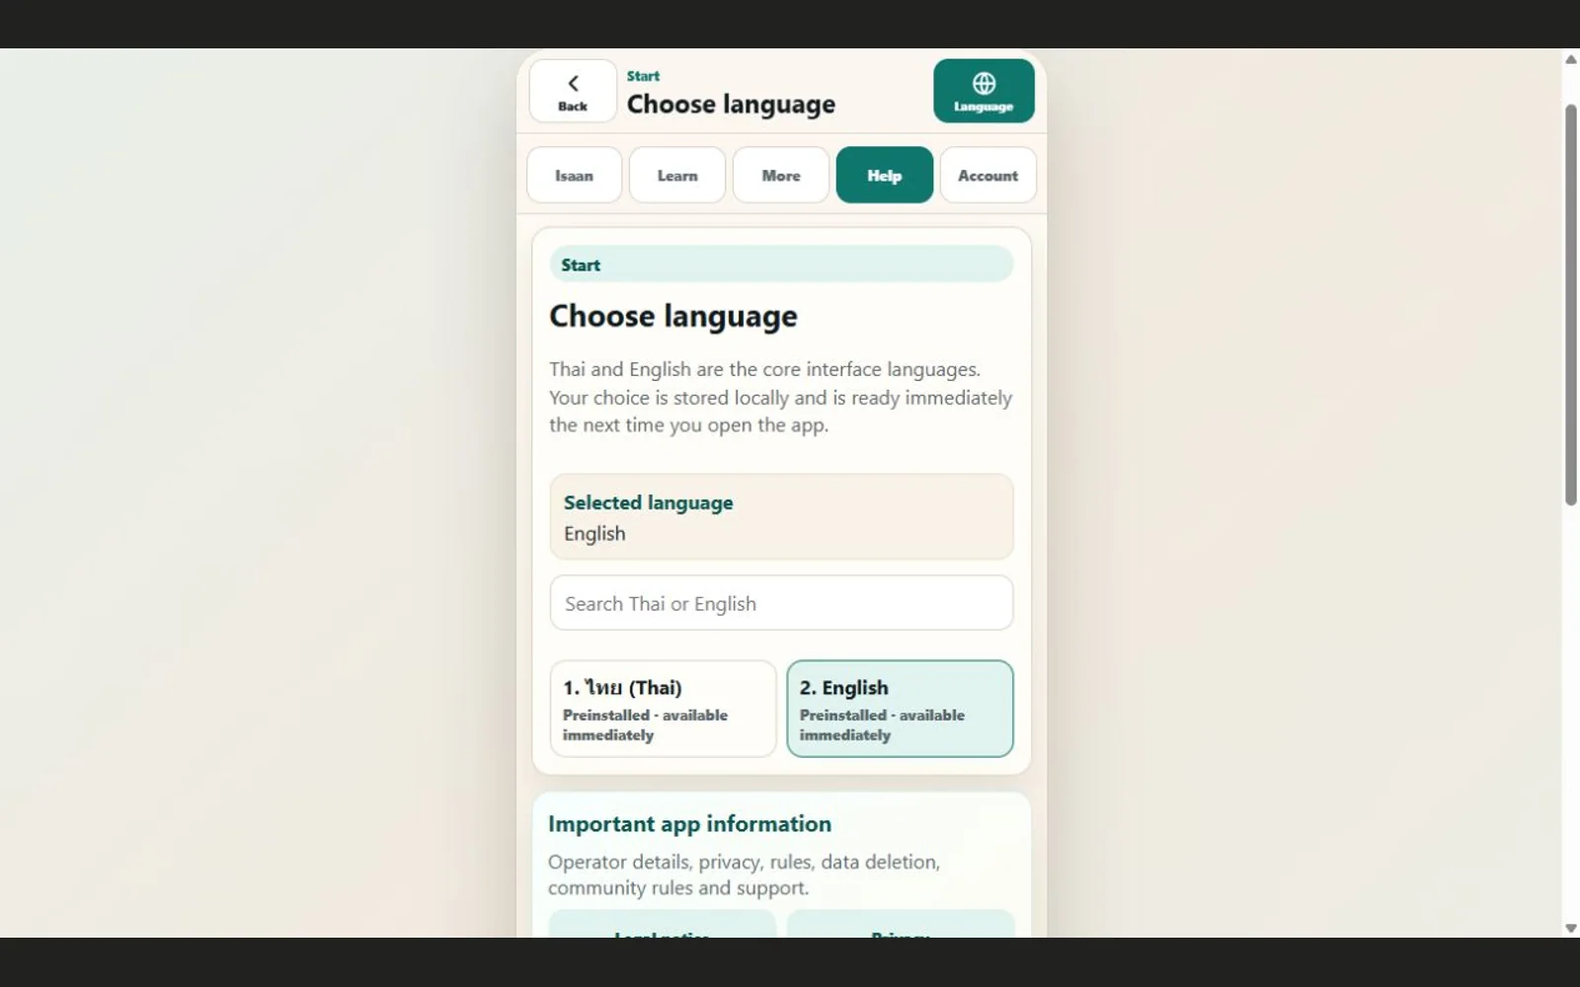The height and width of the screenshot is (987, 1580).
Task: Select the More tab
Action: [x=781, y=176]
